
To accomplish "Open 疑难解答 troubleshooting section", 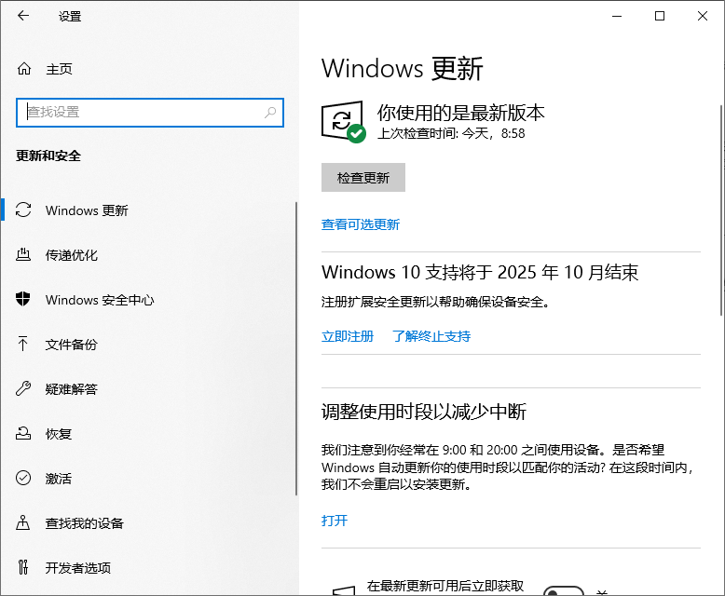I will (x=71, y=389).
